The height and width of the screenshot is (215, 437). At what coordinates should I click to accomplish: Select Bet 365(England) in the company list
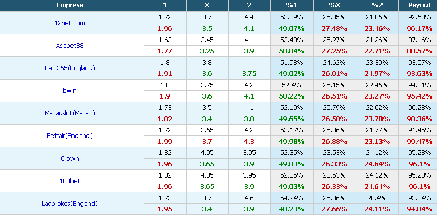[69, 68]
